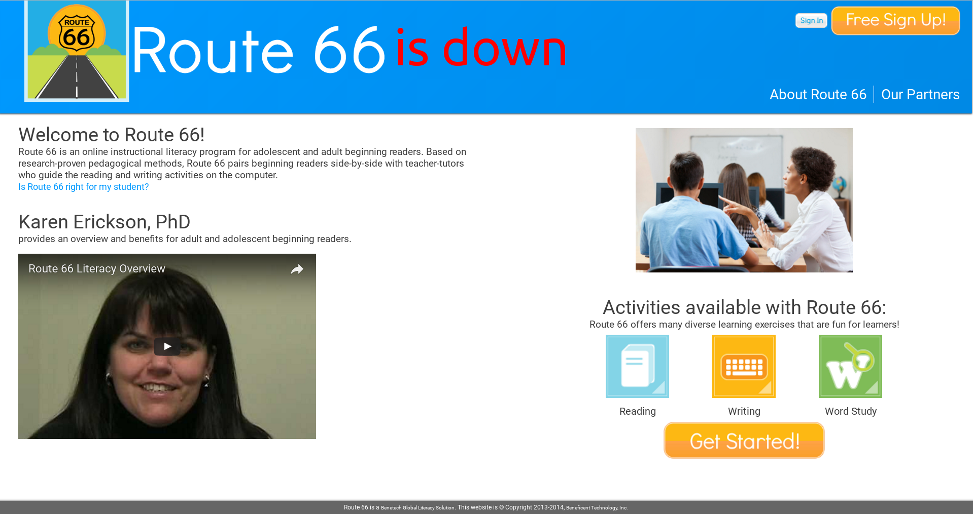Go to Our Partners page

point(920,94)
